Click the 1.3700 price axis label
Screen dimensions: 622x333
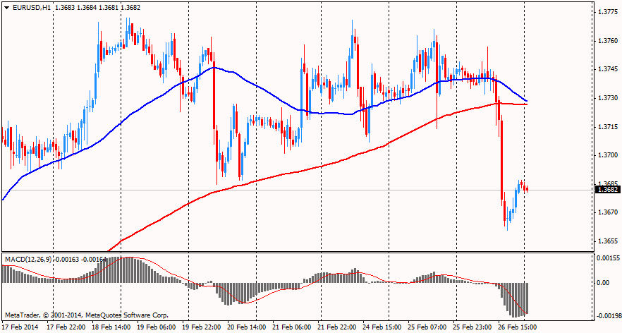click(609, 155)
